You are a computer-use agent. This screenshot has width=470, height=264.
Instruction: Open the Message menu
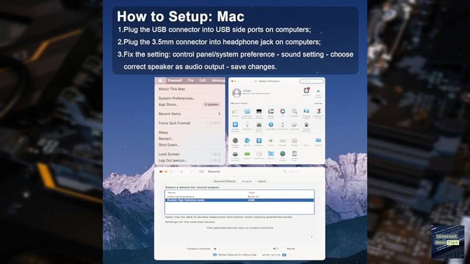coord(218,81)
